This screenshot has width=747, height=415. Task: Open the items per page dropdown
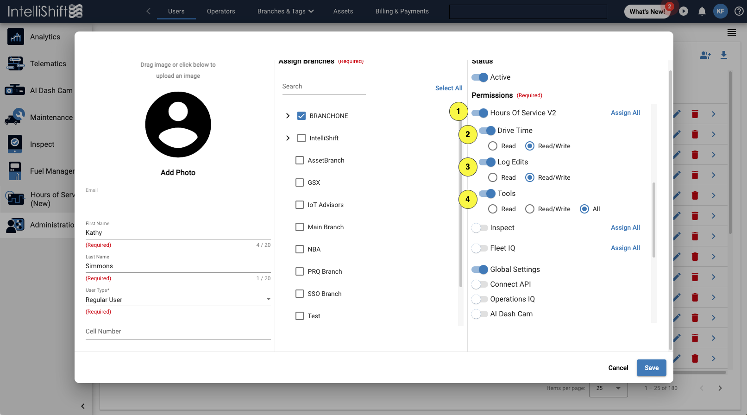coord(609,388)
